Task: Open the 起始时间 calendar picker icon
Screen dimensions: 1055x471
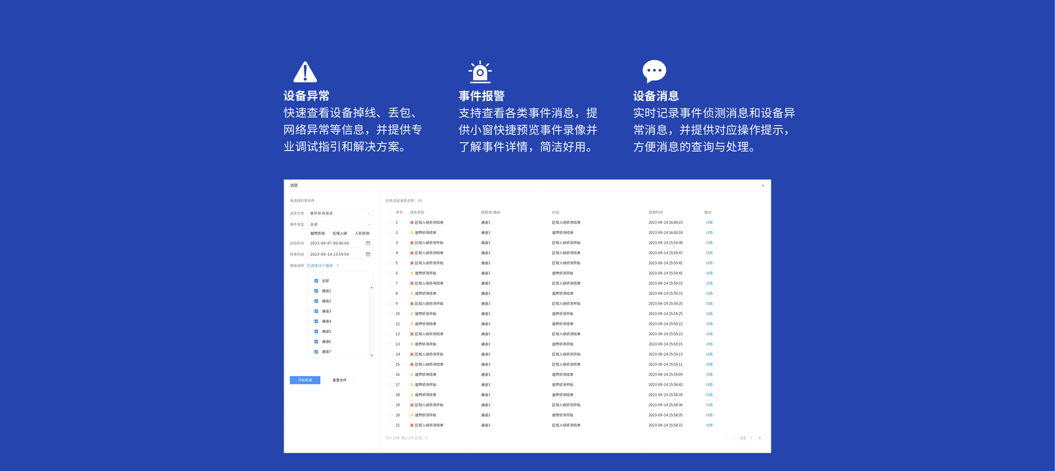Action: pos(368,243)
